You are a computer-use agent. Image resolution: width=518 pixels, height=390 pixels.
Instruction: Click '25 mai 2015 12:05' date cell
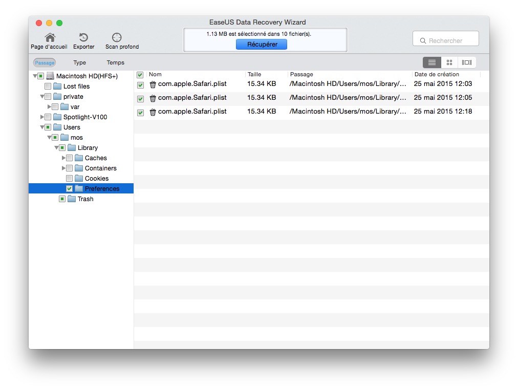click(x=443, y=98)
